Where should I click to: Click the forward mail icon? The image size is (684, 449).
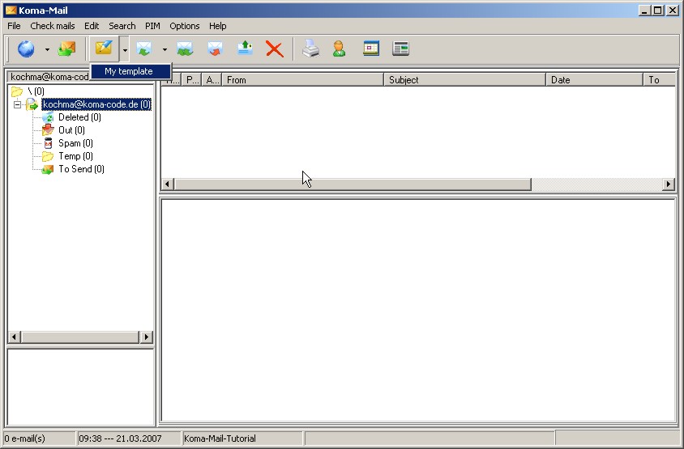tap(215, 49)
